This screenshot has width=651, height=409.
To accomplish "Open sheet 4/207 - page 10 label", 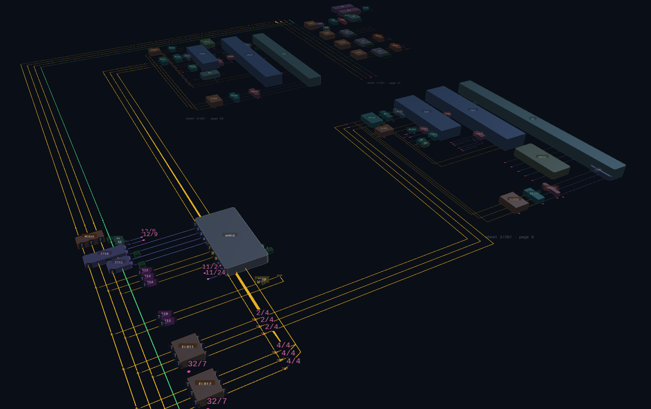I will [x=205, y=119].
